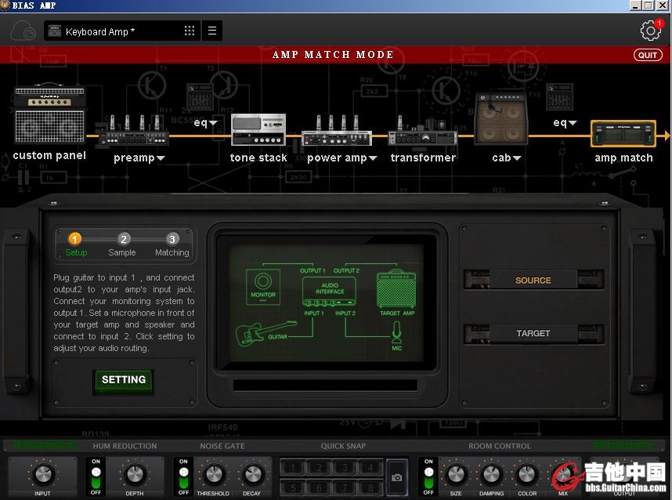Click the TARGET button
This screenshot has width=672, height=500.
pyautogui.click(x=533, y=333)
